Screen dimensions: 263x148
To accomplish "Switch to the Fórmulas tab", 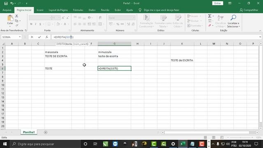I will pos(78,10).
